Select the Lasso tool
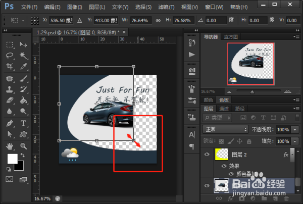The image size is (303, 204). click(x=10, y=56)
